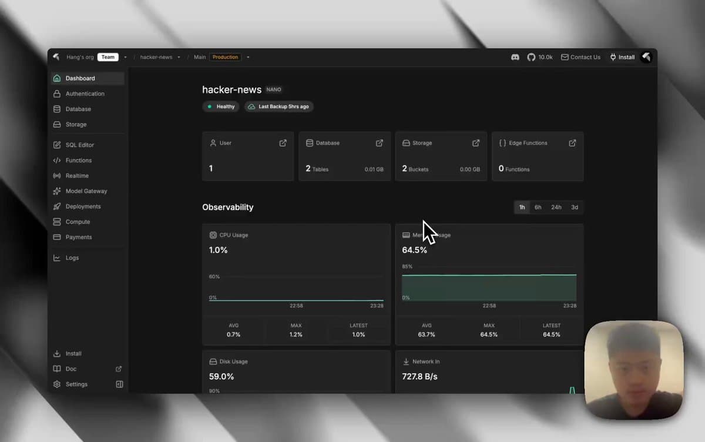Open the Dashboard sidebar item
Viewport: 705px width, 442px height.
click(x=88, y=78)
